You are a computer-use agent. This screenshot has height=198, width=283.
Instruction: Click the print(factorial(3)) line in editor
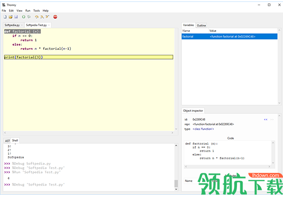[88, 57]
